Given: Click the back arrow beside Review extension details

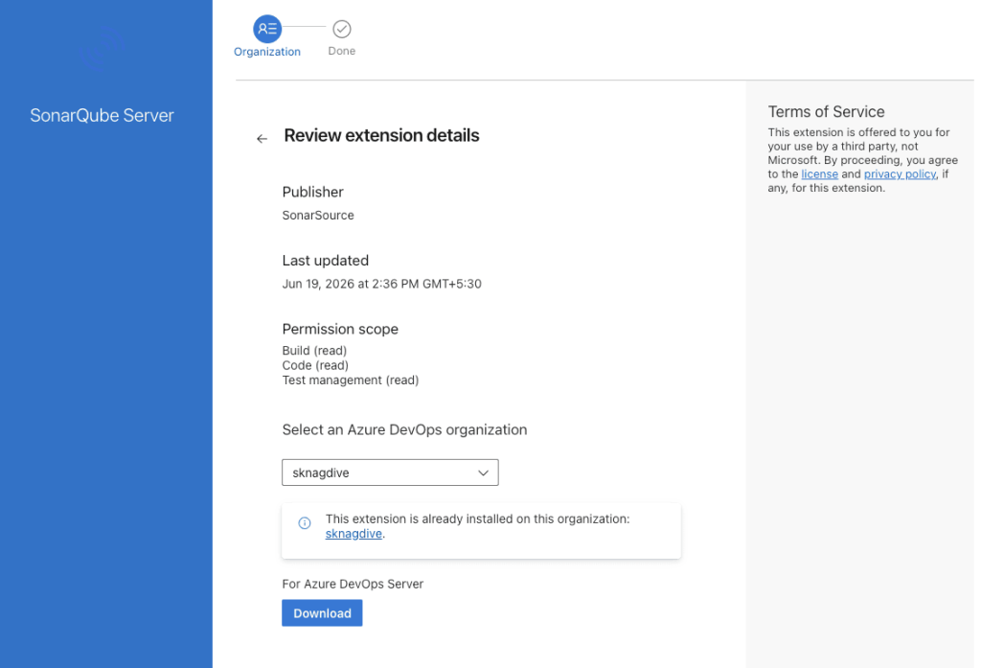Looking at the screenshot, I should [262, 138].
